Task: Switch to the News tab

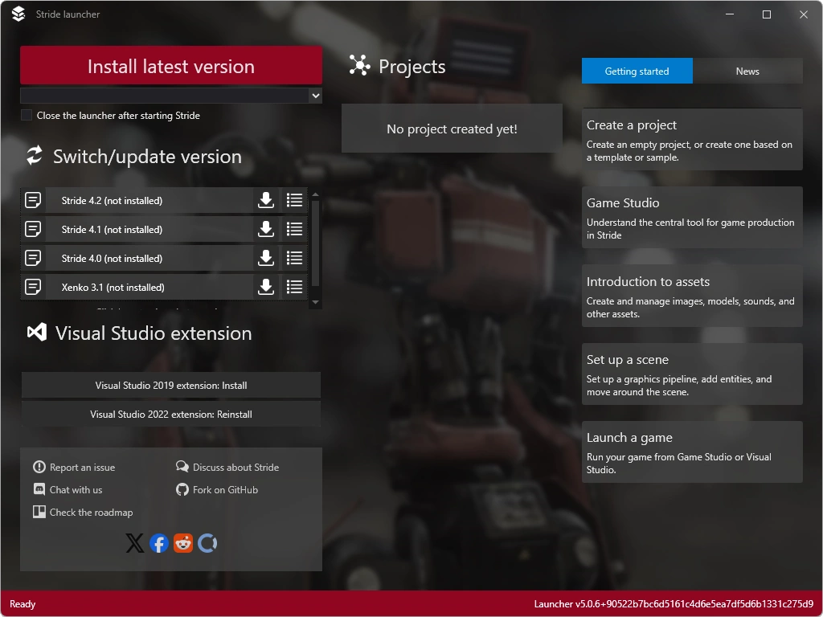Action: (x=747, y=71)
